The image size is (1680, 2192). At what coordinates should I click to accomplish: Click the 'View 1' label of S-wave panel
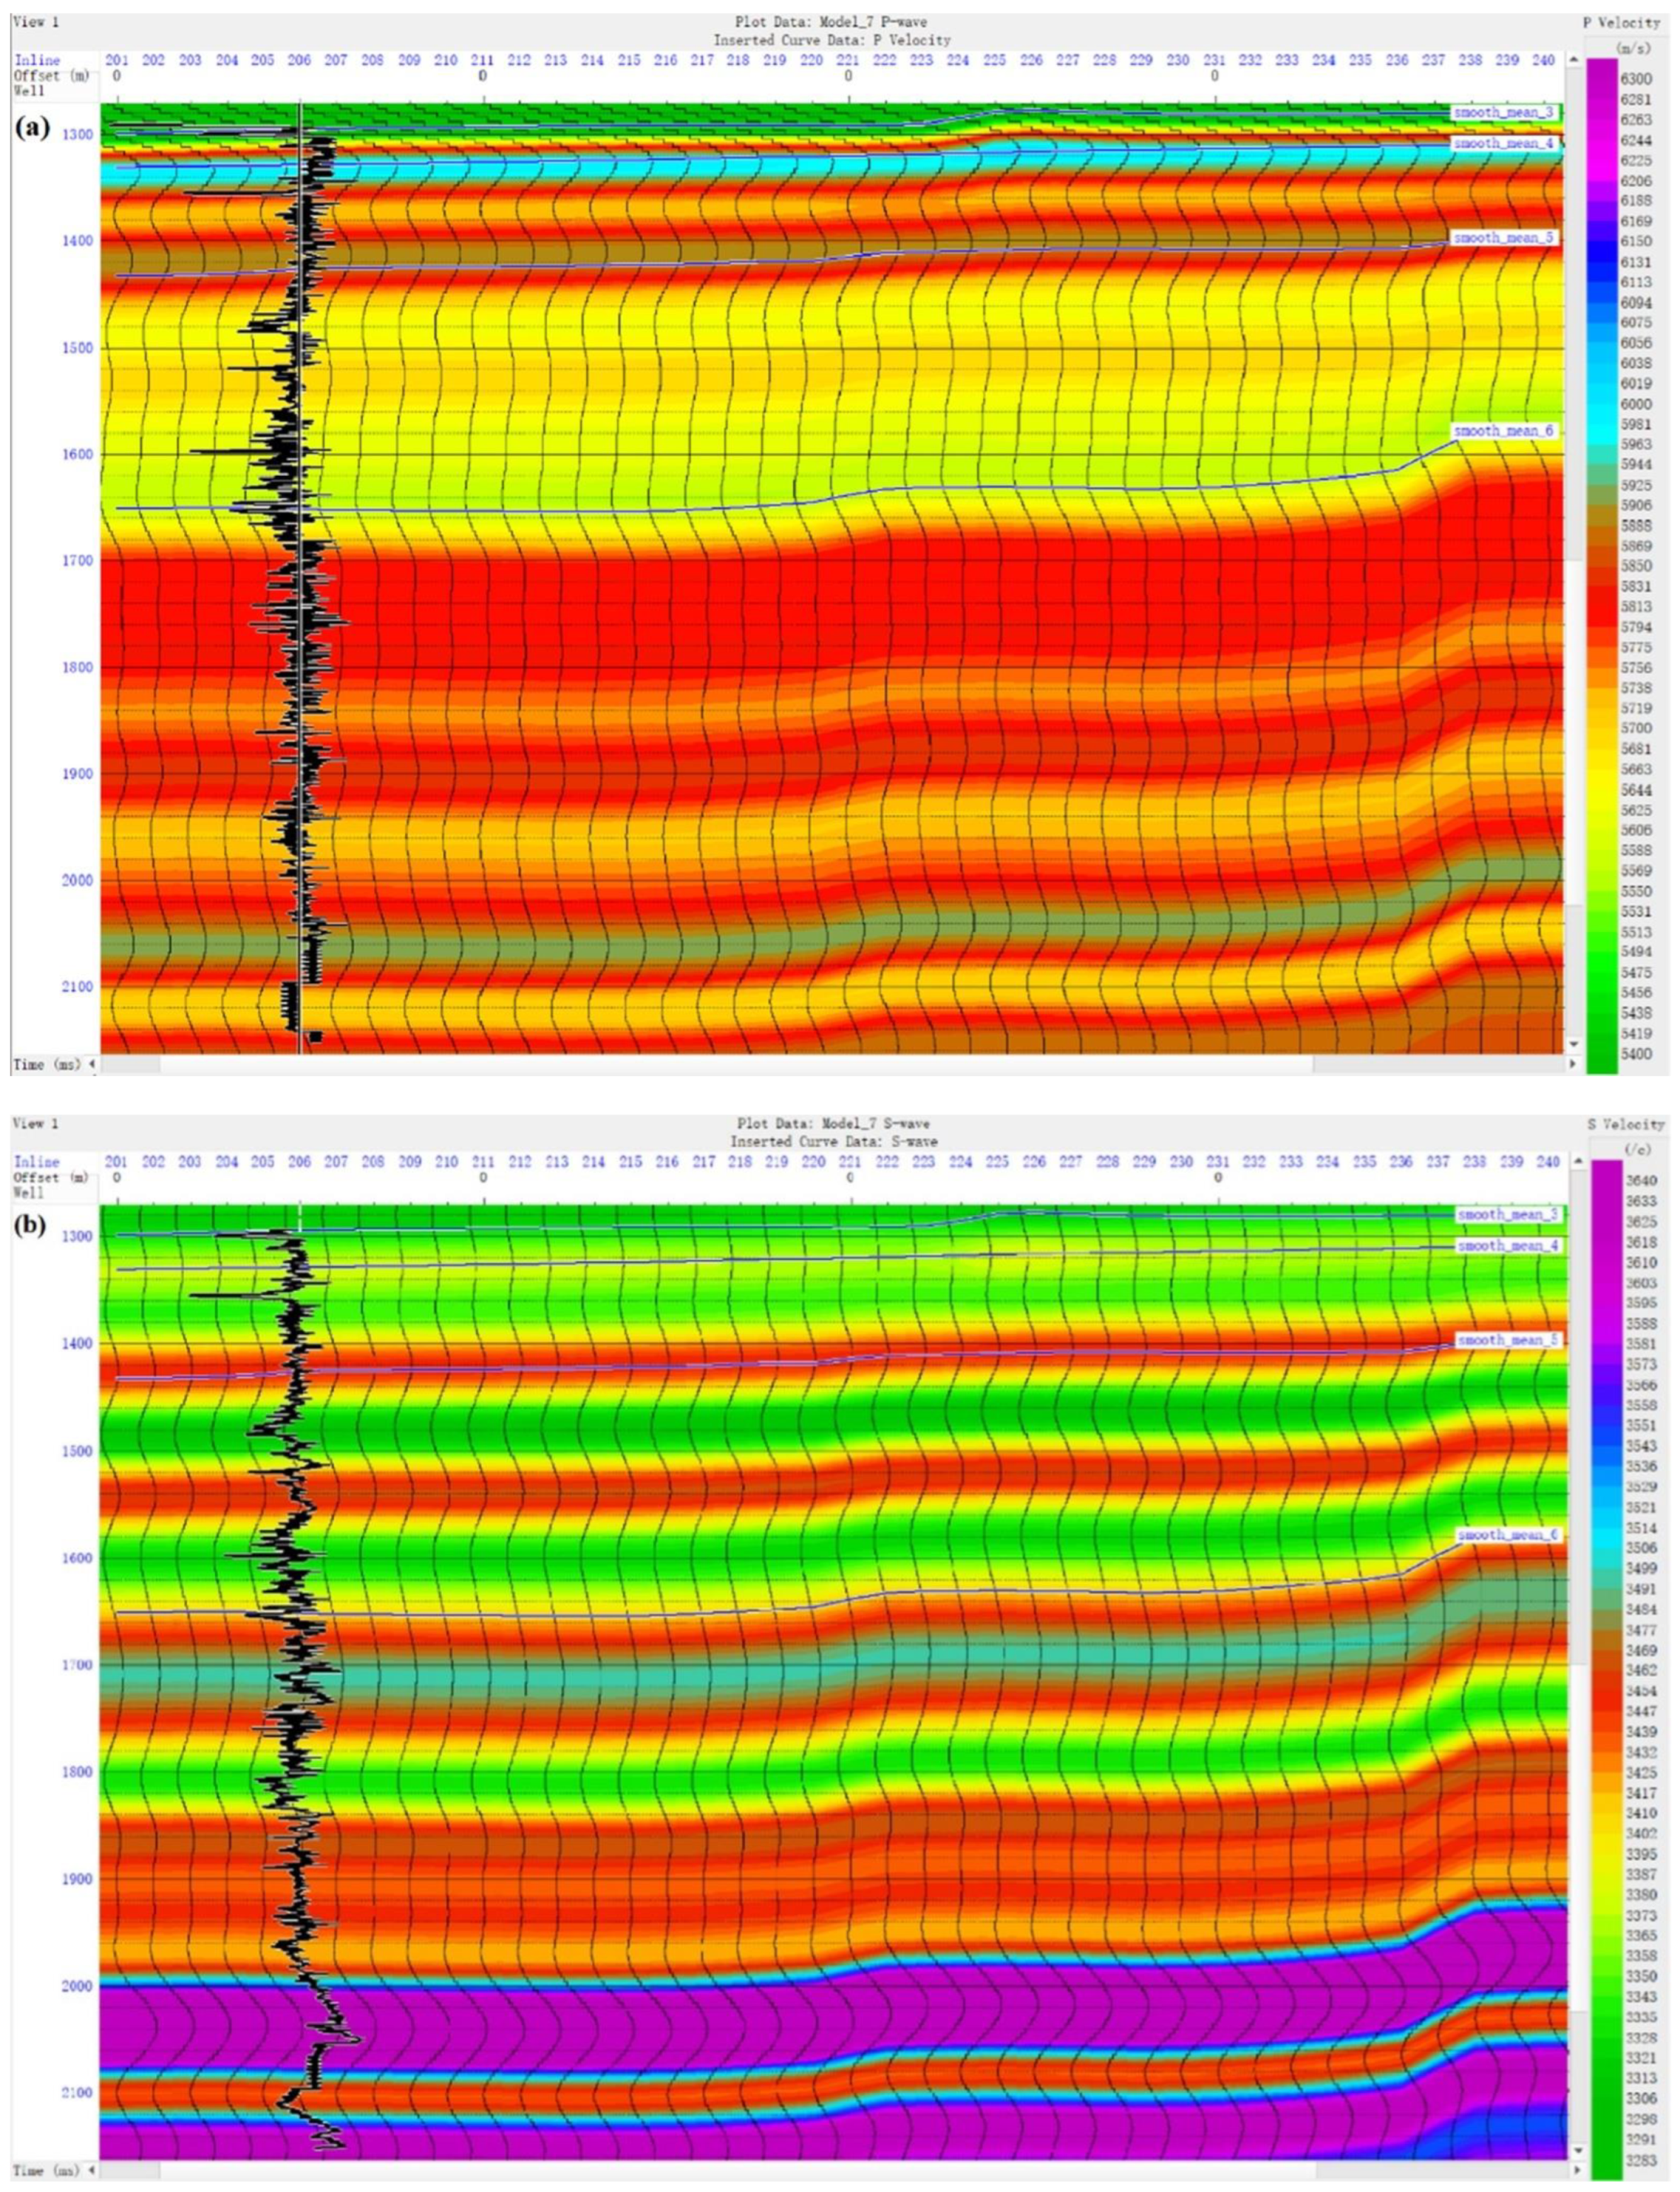pos(35,1124)
